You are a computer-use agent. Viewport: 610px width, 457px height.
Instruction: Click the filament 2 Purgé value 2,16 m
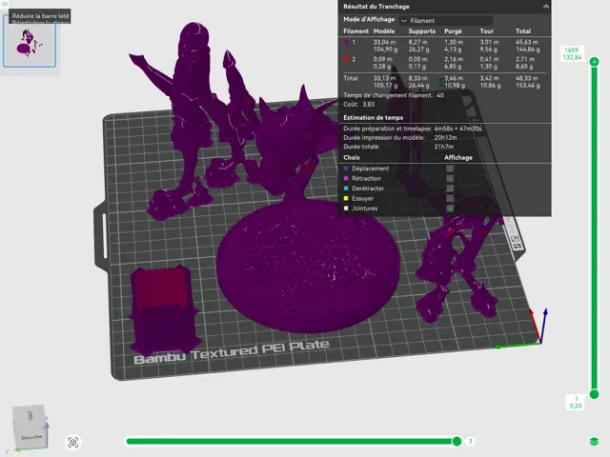click(454, 59)
